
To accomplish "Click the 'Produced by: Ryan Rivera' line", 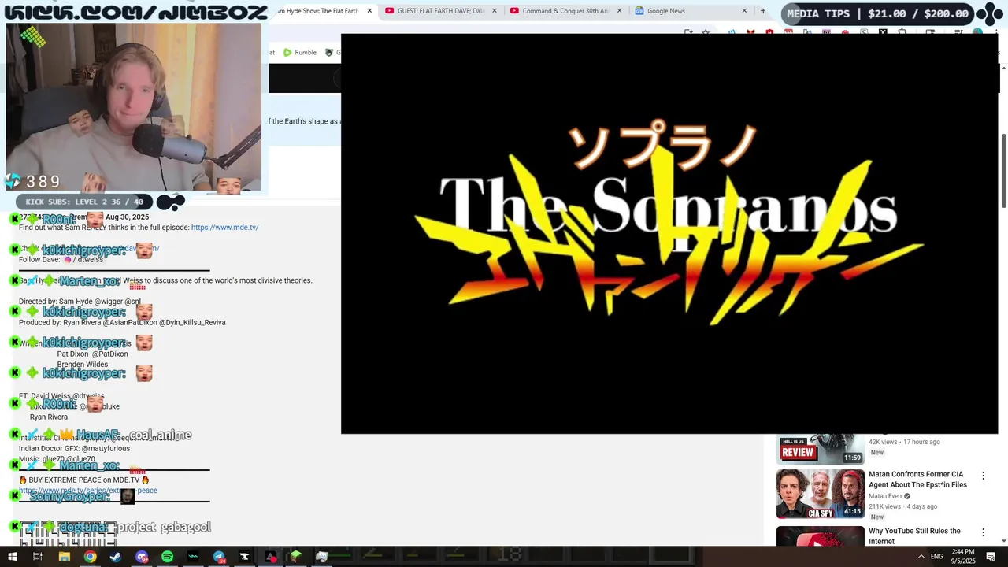I will tap(122, 323).
